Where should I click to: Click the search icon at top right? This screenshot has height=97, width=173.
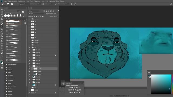click(x=171, y=4)
